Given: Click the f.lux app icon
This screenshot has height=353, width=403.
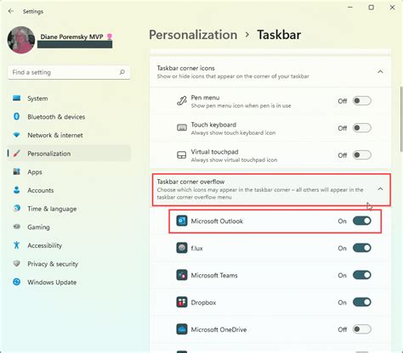Looking at the screenshot, I should [x=182, y=248].
